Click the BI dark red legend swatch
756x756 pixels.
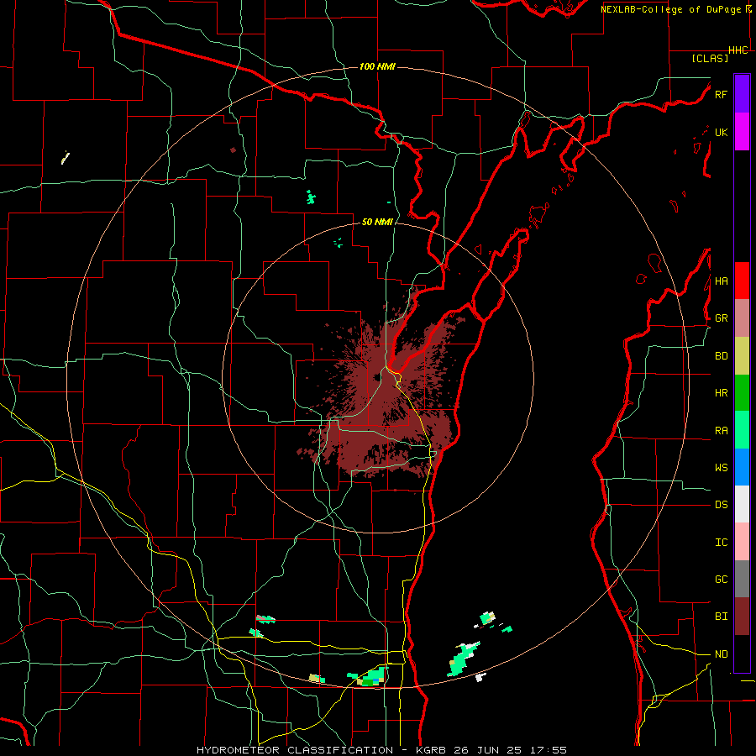(x=742, y=617)
